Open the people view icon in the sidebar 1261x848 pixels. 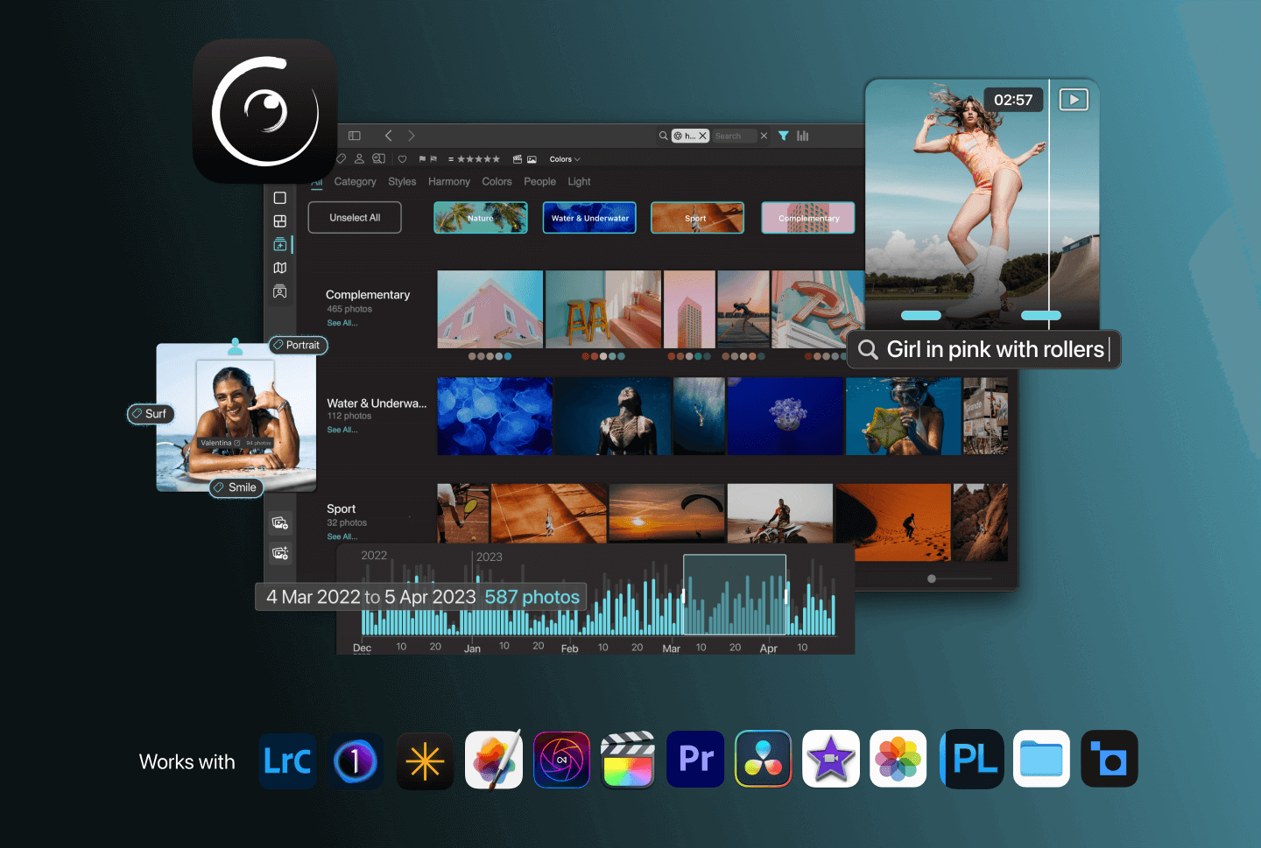280,291
